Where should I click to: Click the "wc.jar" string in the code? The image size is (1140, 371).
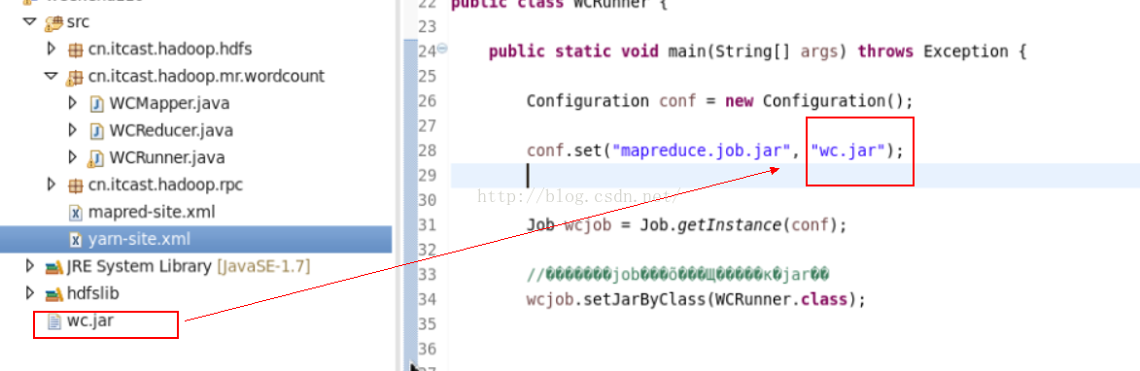[847, 151]
